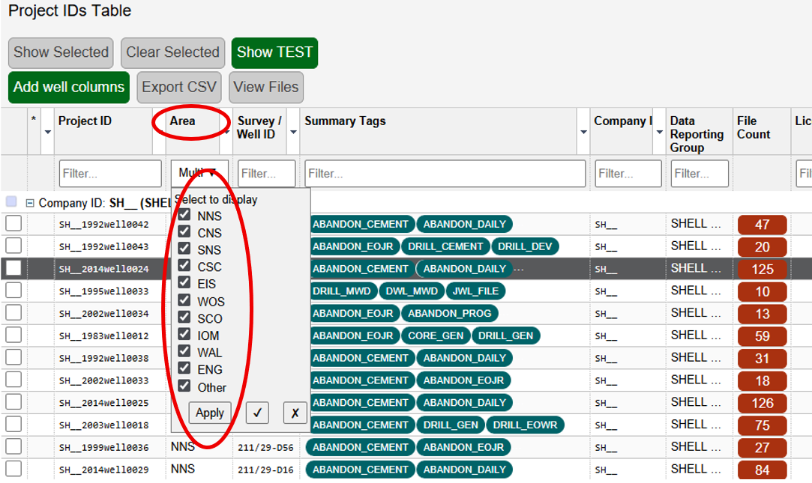Image resolution: width=812 pixels, height=483 pixels.
Task: Click the Add well columns button
Action: 69,87
